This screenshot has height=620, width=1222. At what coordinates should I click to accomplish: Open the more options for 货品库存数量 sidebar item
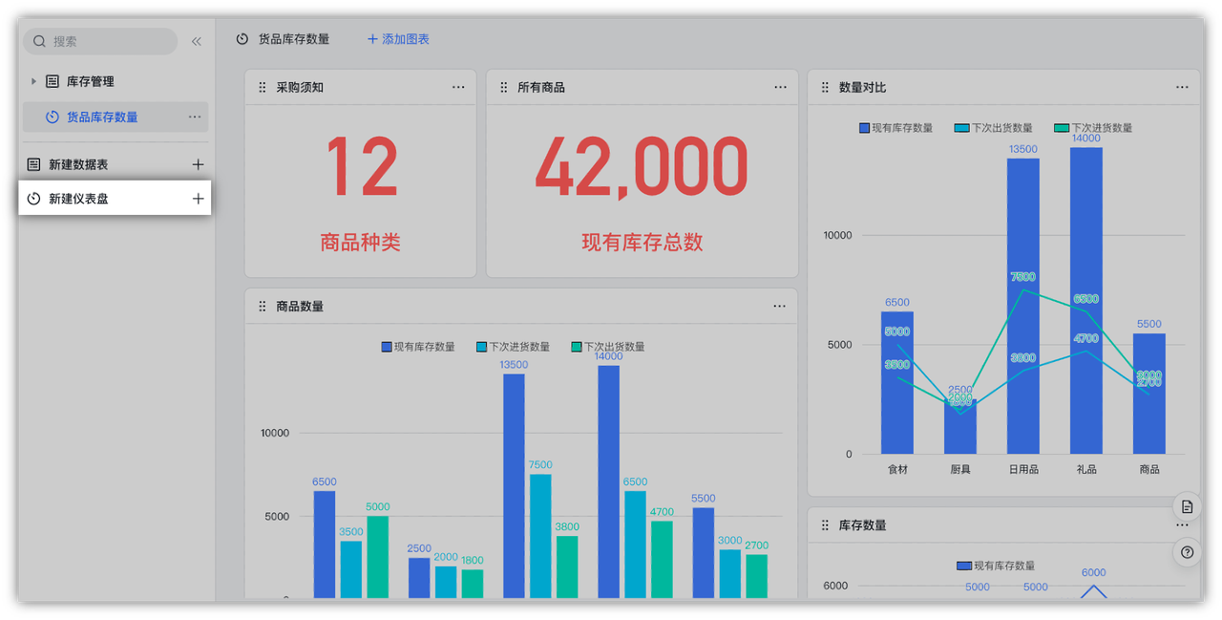pyautogui.click(x=195, y=117)
